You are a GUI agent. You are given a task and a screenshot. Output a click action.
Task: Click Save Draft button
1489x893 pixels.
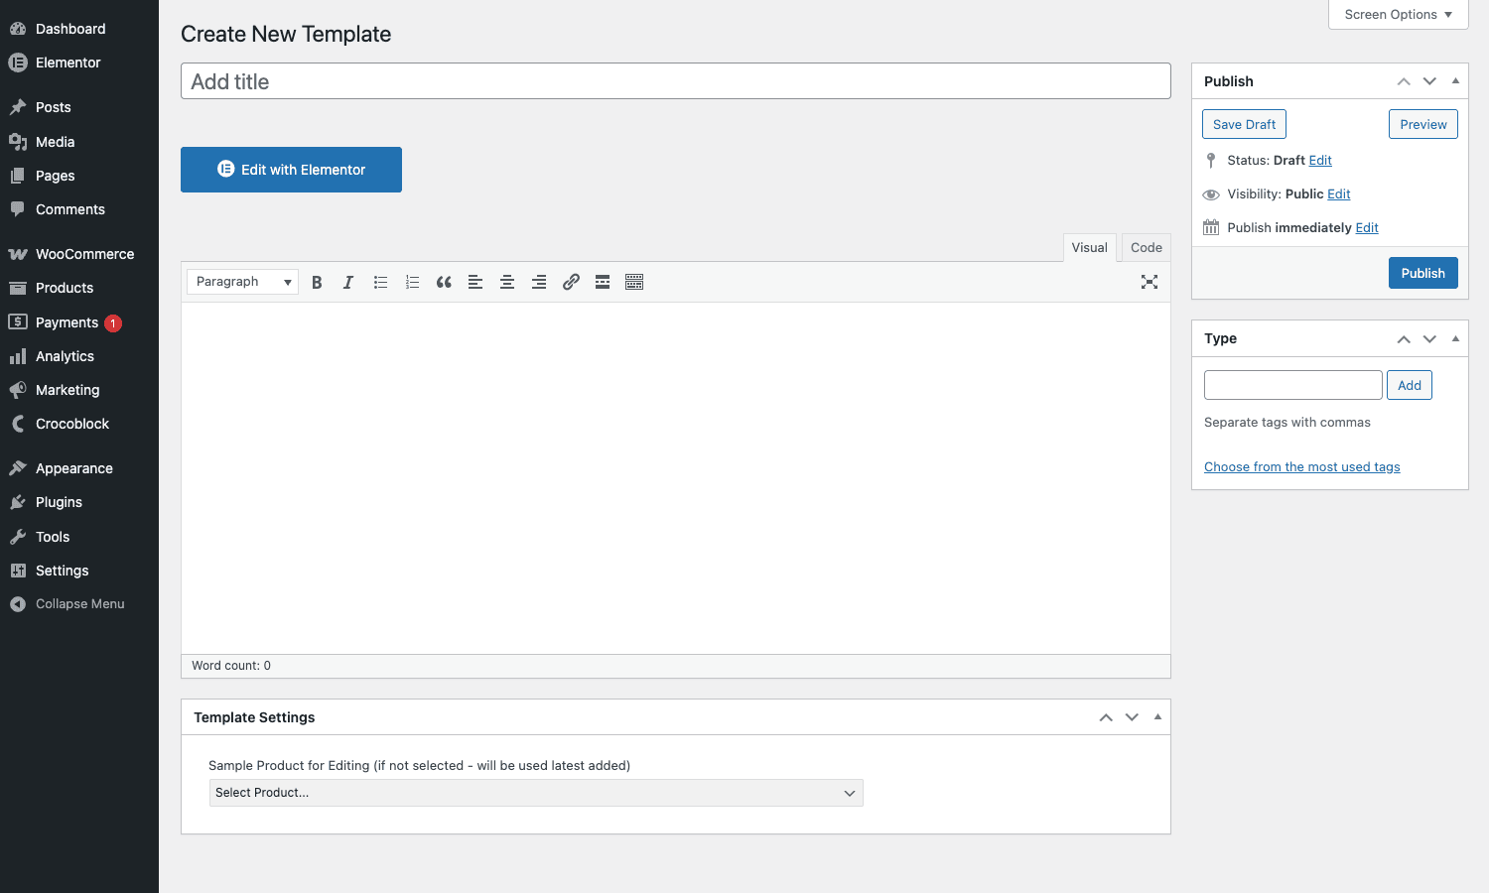(1244, 124)
